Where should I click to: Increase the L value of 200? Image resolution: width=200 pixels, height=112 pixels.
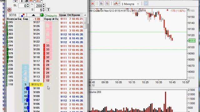pyautogui.click(x=44, y=5)
